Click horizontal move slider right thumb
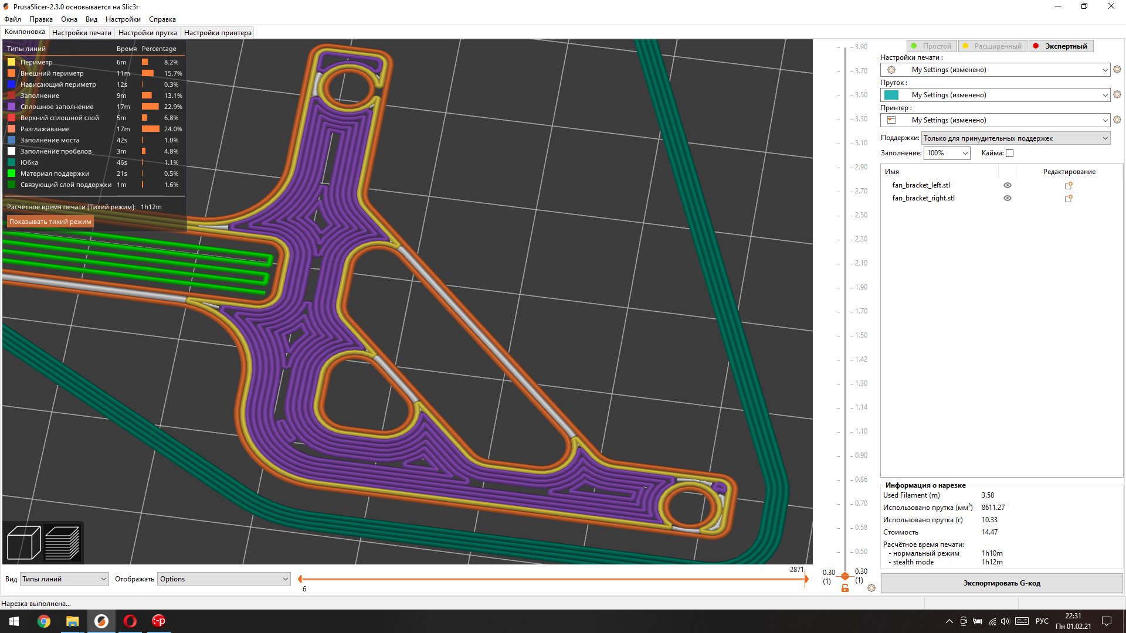 pyautogui.click(x=806, y=579)
